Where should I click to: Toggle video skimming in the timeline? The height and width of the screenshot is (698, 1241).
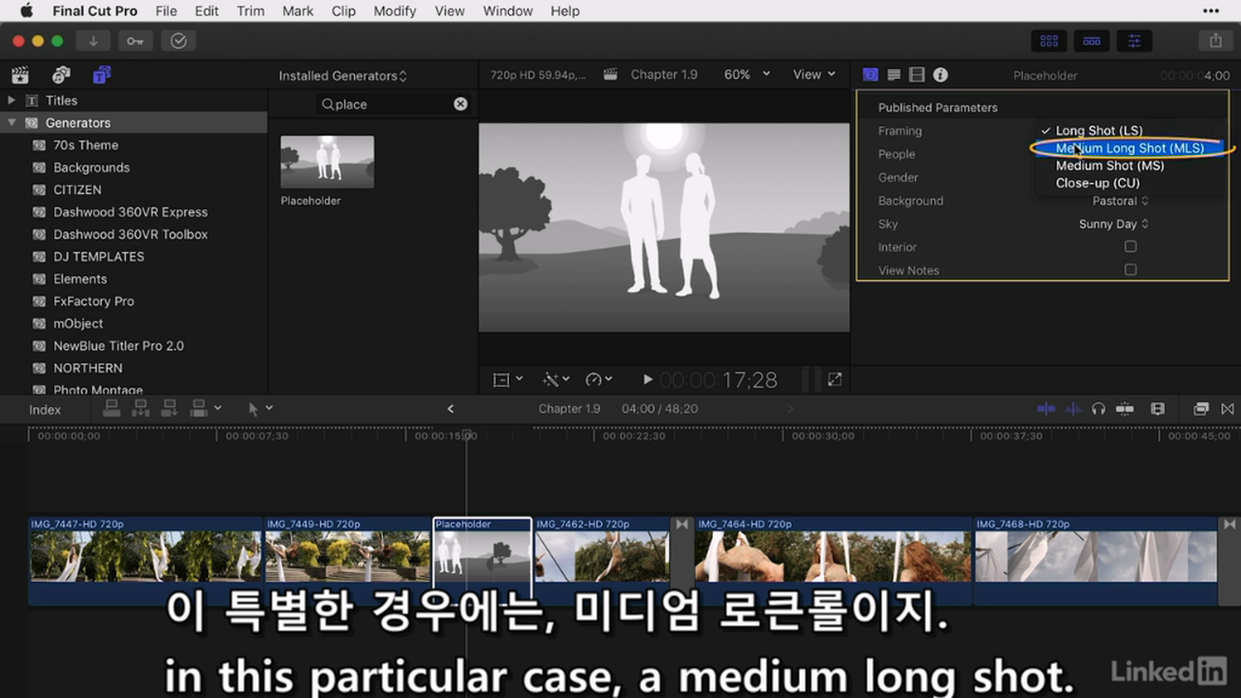tap(1046, 409)
